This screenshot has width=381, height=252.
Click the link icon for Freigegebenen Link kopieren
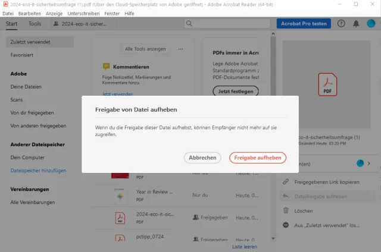pos(286,182)
